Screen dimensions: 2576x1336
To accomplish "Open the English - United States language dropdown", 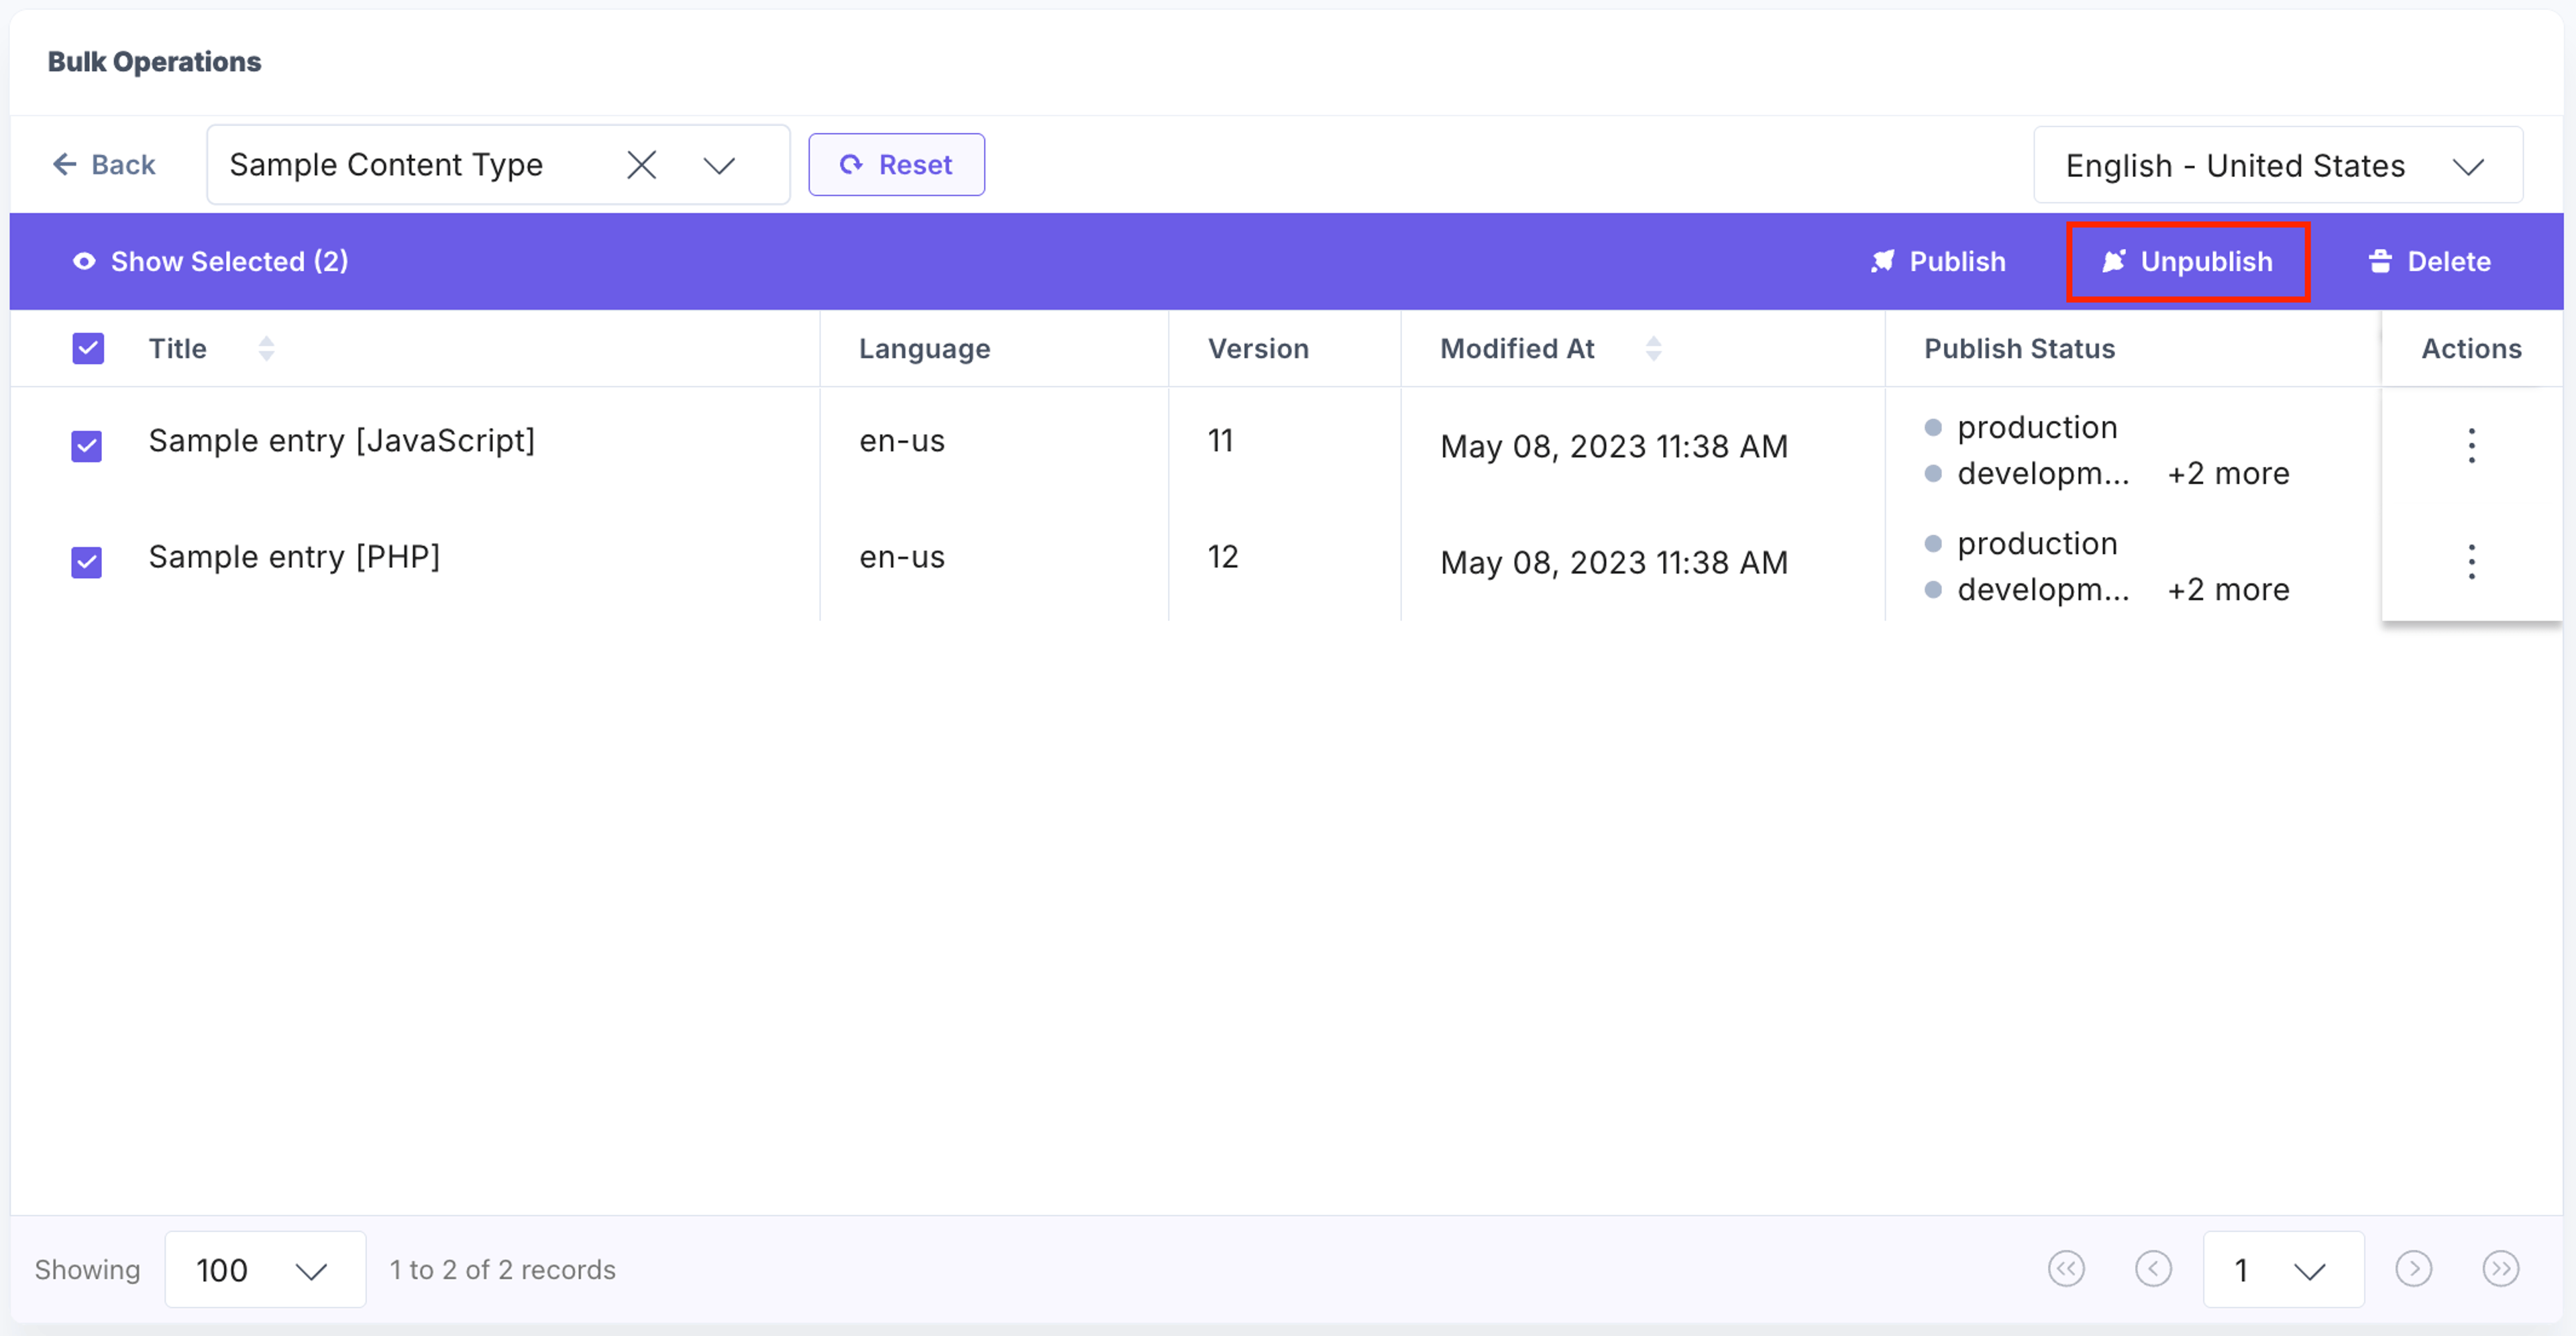I will (x=2277, y=165).
